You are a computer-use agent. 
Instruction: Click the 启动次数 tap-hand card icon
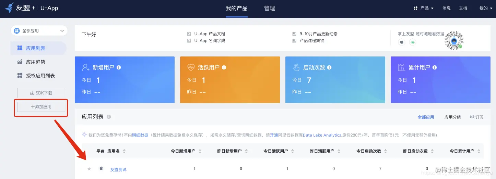(x=296, y=67)
